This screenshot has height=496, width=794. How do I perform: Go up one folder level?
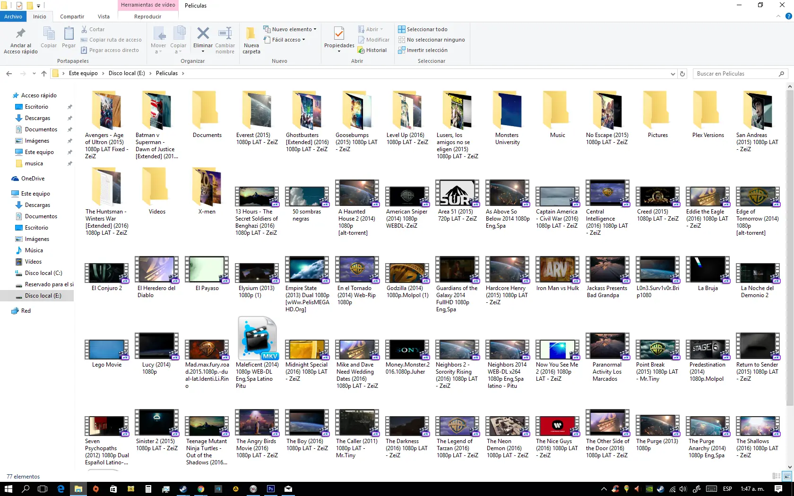click(x=44, y=74)
